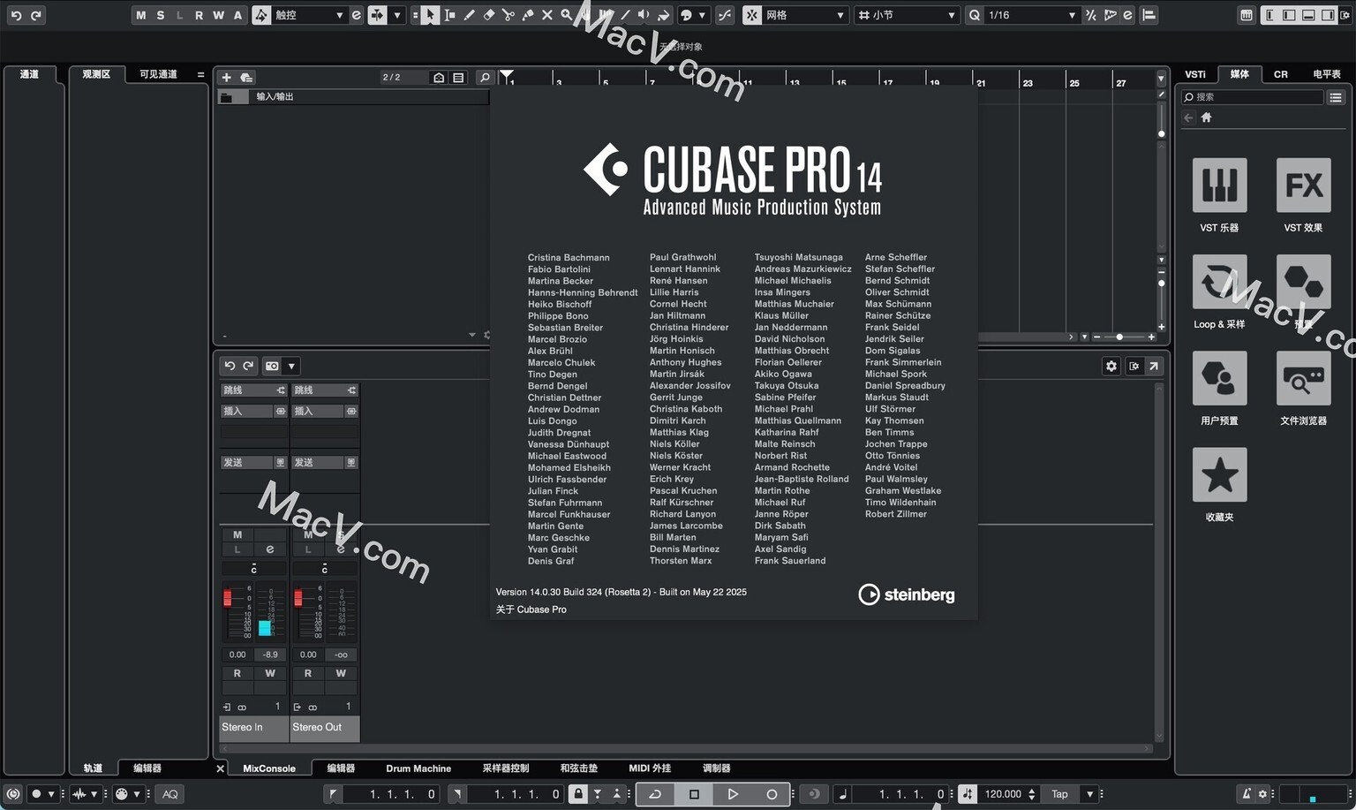Adjust the Stereo In red fader handle
This screenshot has width=1356, height=810.
coord(227,598)
